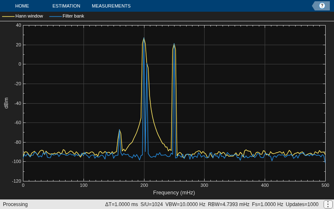Image resolution: width=334 pixels, height=209 pixels.
Task: Switch to the HOME tab
Action: tap(22, 6)
